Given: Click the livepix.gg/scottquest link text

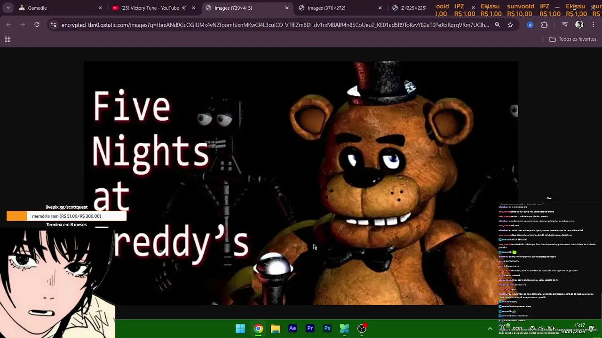Looking at the screenshot, I should click(67, 207).
